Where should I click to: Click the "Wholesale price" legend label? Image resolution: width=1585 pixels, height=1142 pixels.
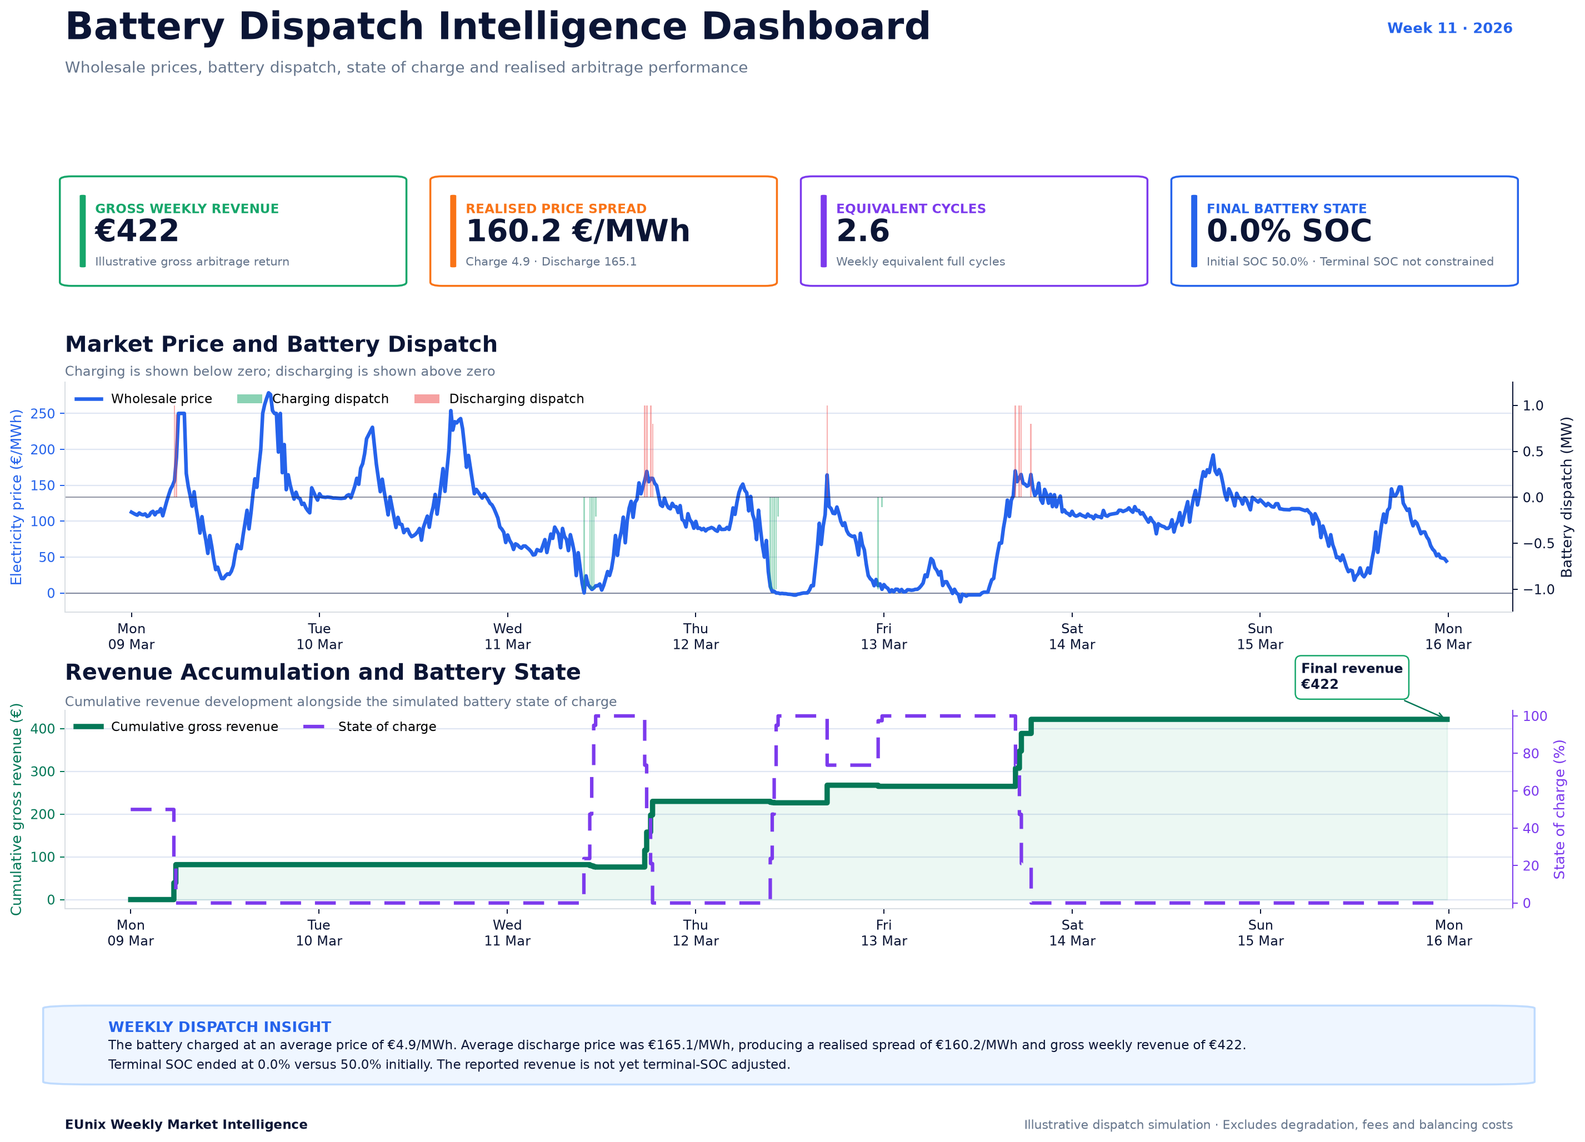point(162,398)
